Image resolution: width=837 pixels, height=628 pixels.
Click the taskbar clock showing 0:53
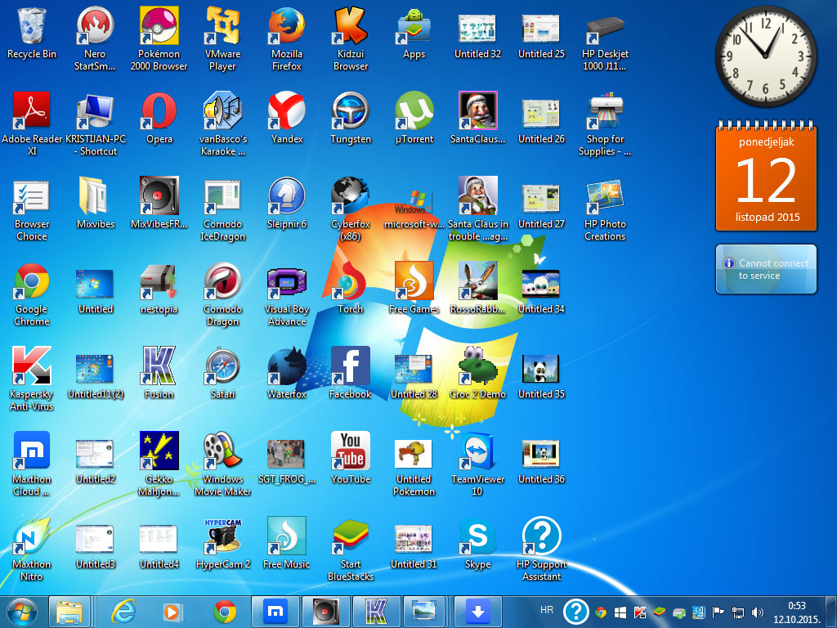point(796,612)
